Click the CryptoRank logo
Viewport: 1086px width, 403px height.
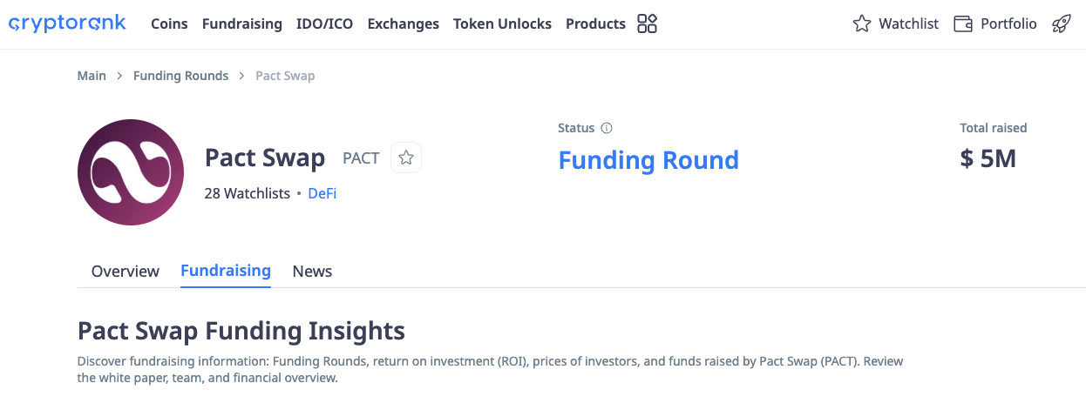67,24
